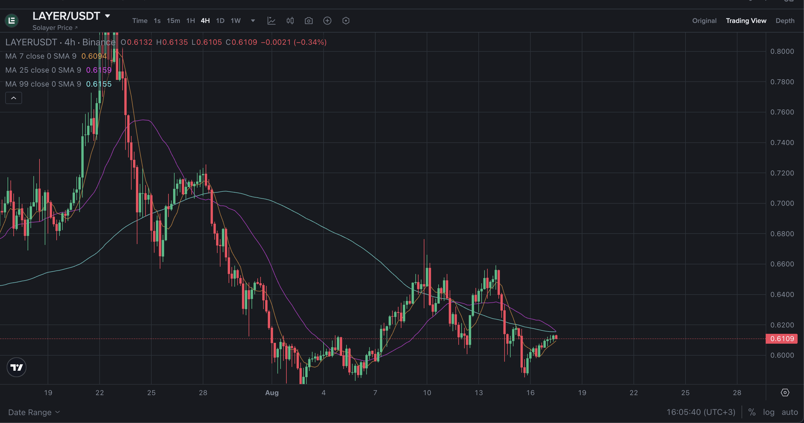Switch to the Original chart view
Screen dimensions: 804x423
point(704,21)
